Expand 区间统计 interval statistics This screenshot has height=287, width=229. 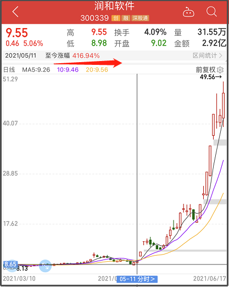208,56
